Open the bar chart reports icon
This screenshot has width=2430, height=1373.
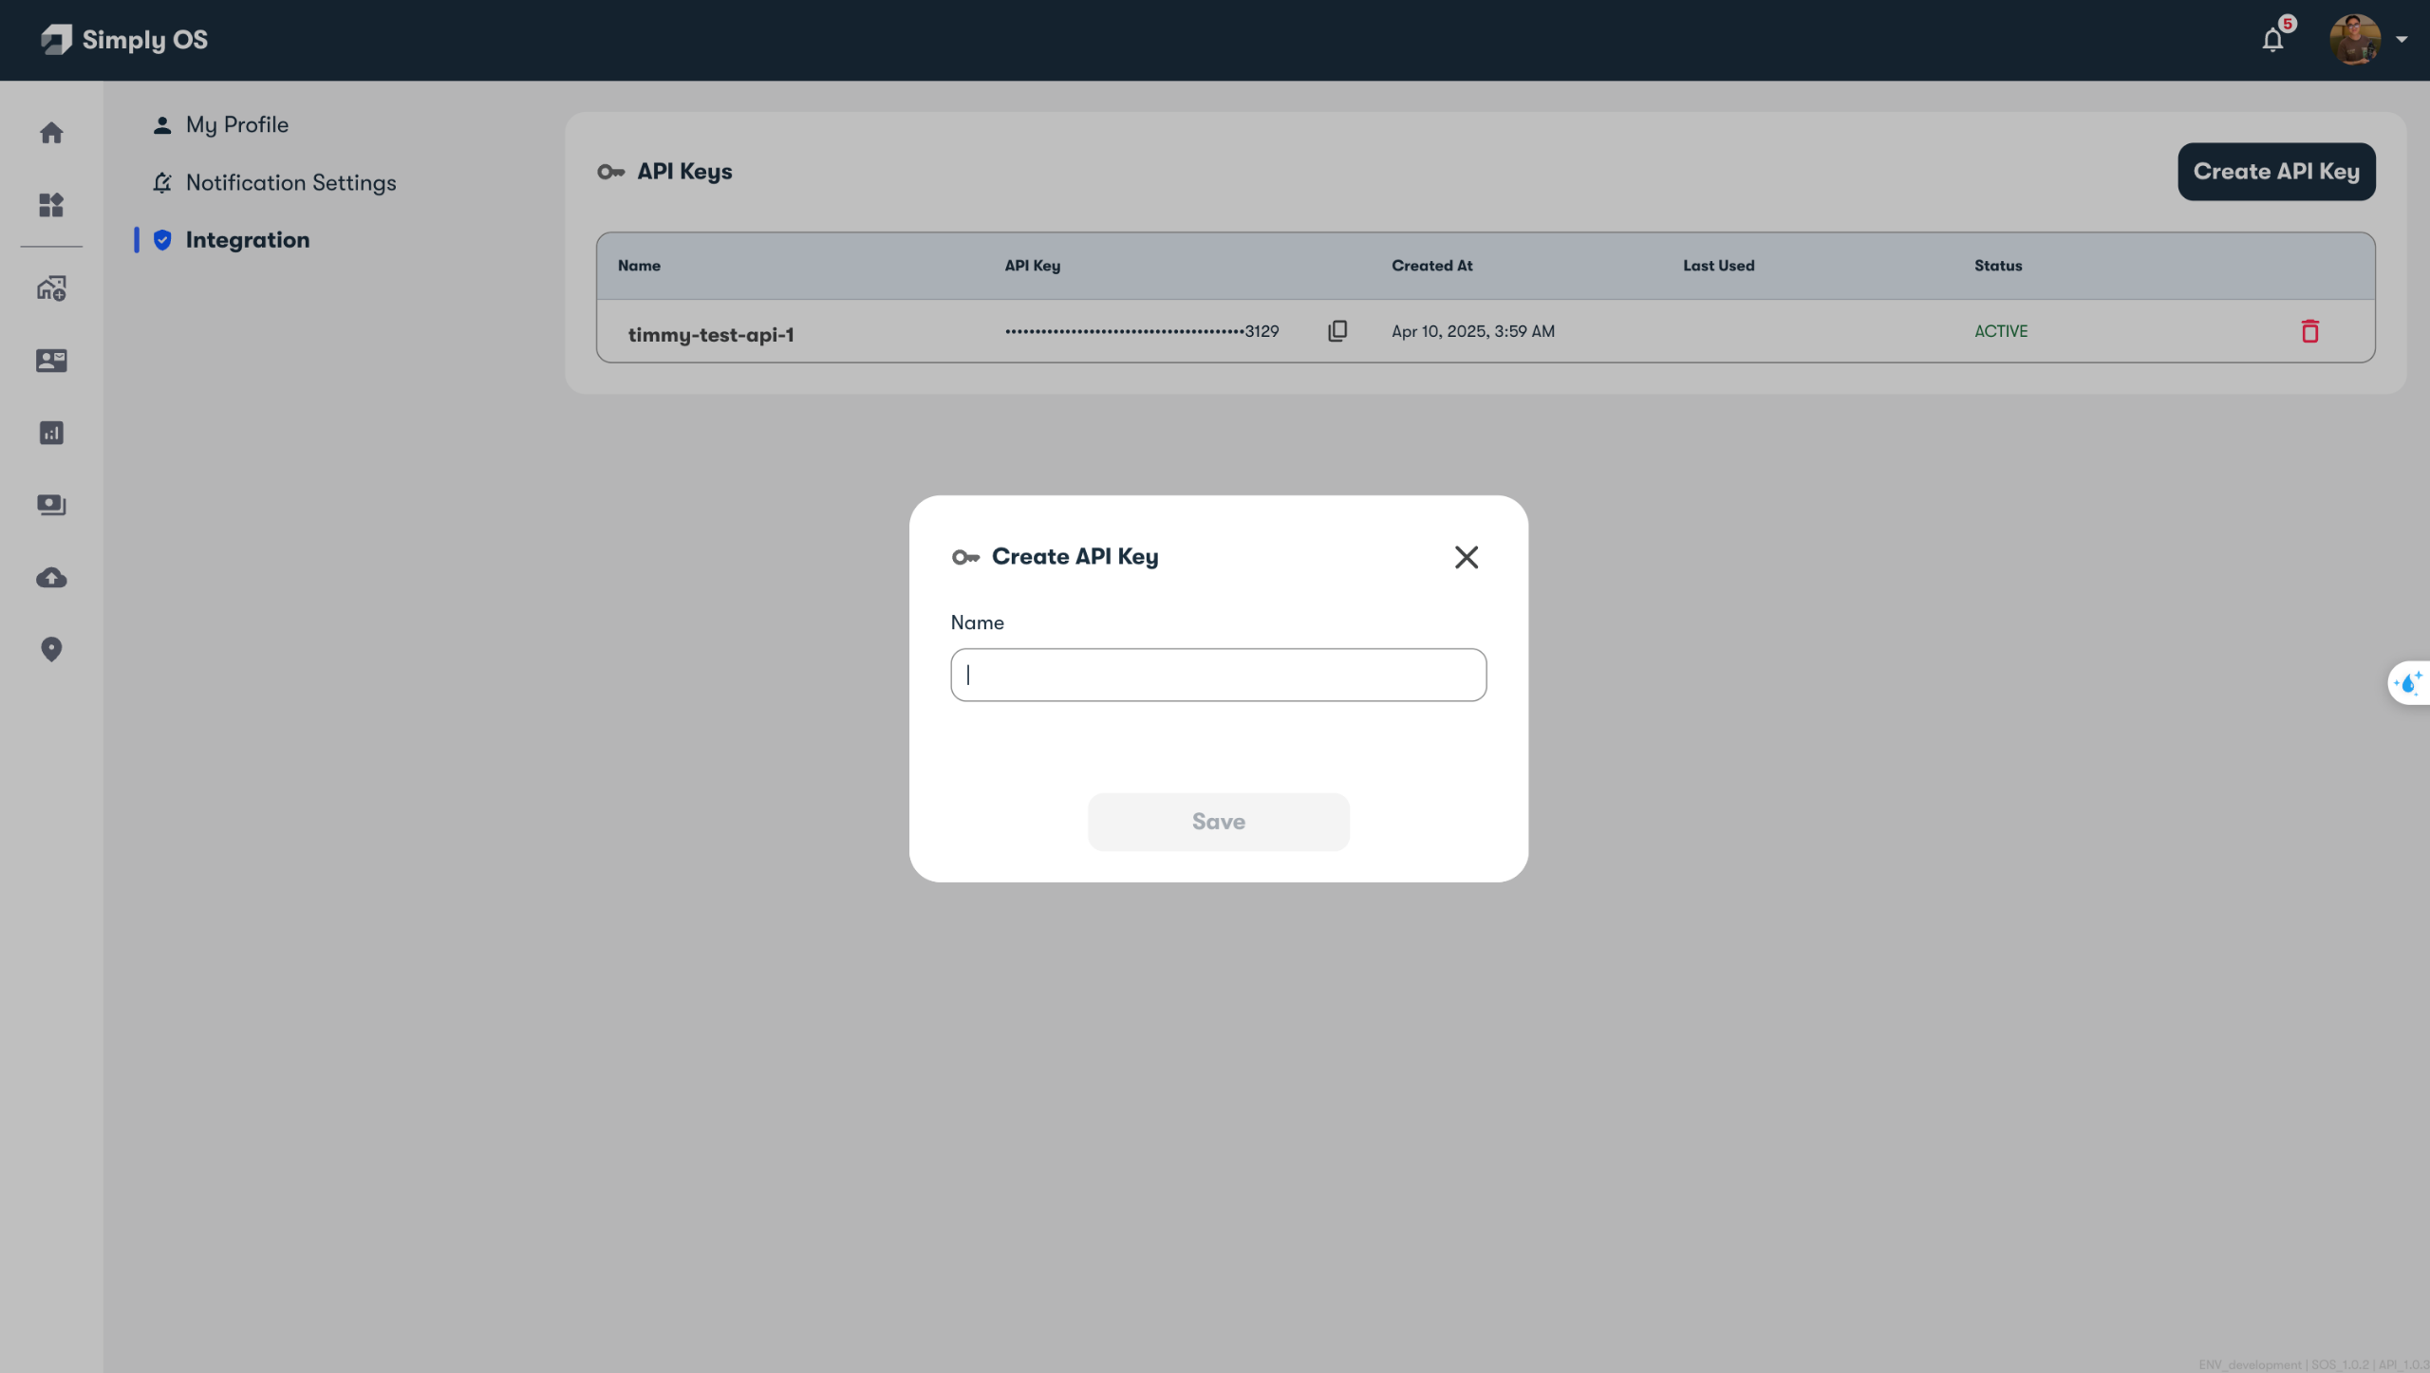pos(51,433)
